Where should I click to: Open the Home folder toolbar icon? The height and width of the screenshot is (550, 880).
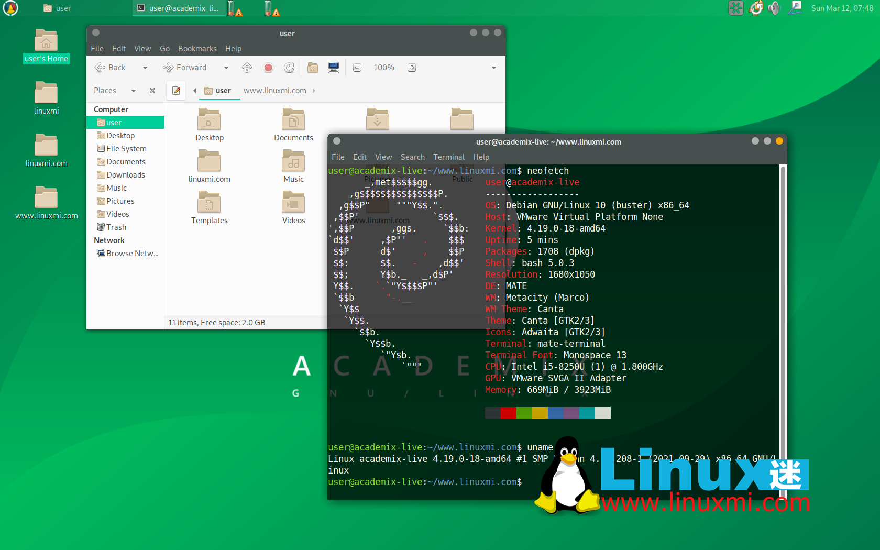[x=313, y=68]
